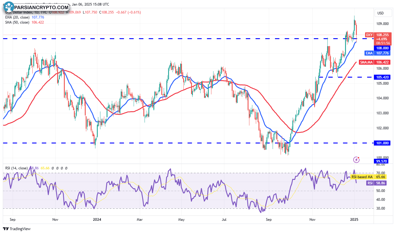Select the SMA:MA 106.422 axis label
Screen dimensions: 396x234
coord(375,62)
